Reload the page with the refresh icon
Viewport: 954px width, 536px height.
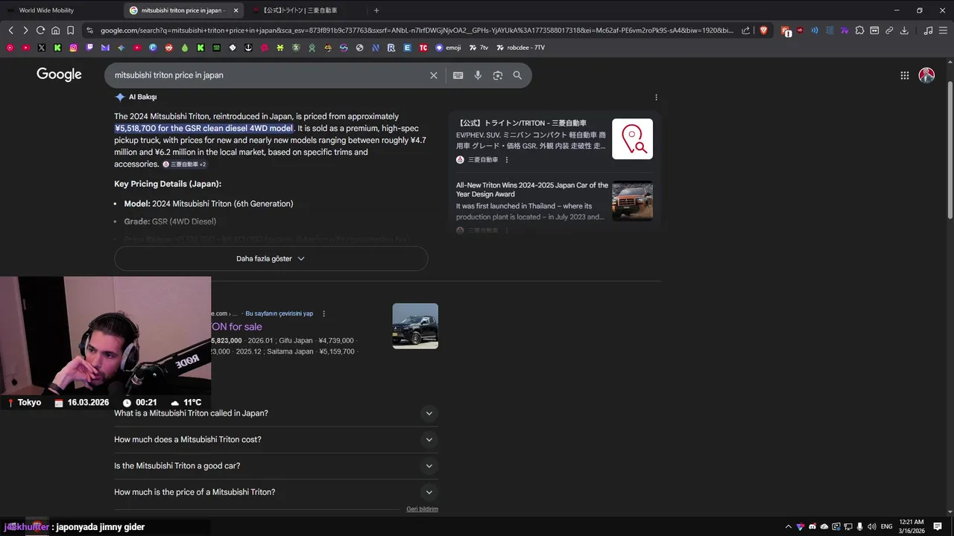point(40,31)
